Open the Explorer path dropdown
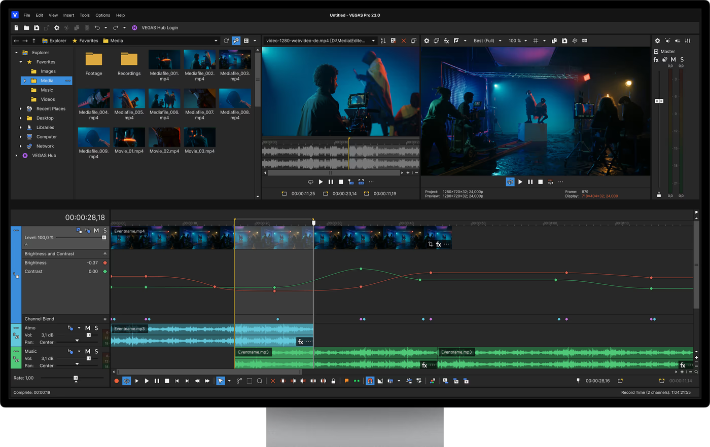 click(216, 41)
